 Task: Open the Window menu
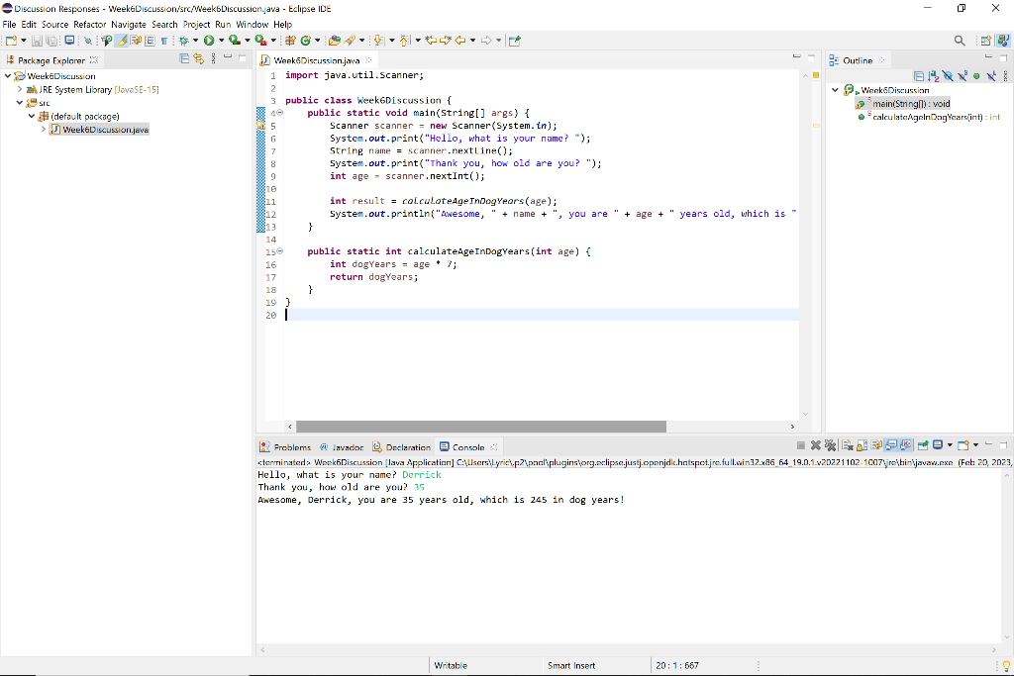point(252,24)
